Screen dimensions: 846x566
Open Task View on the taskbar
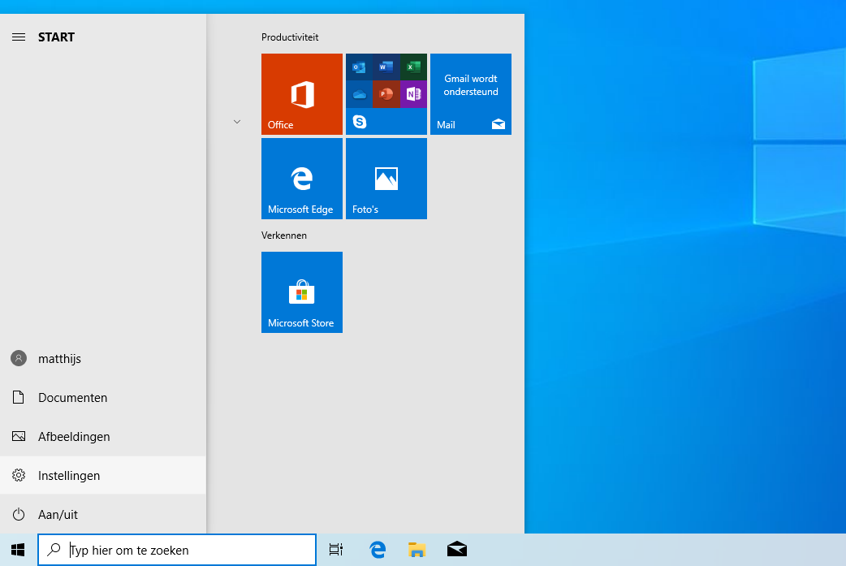[335, 550]
